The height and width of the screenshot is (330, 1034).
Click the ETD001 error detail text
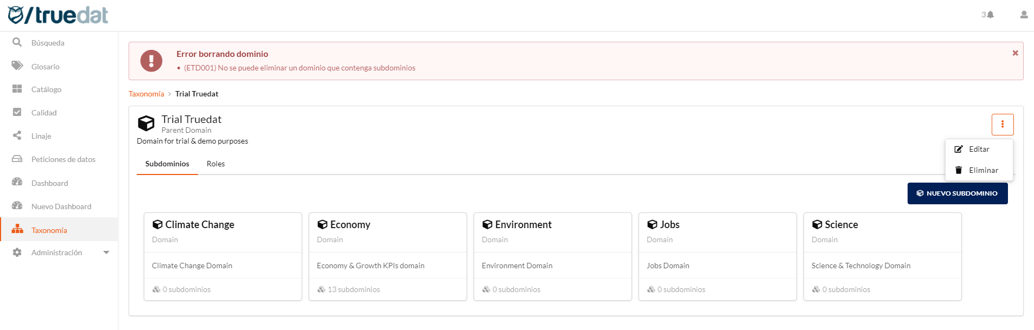pyautogui.click(x=299, y=68)
